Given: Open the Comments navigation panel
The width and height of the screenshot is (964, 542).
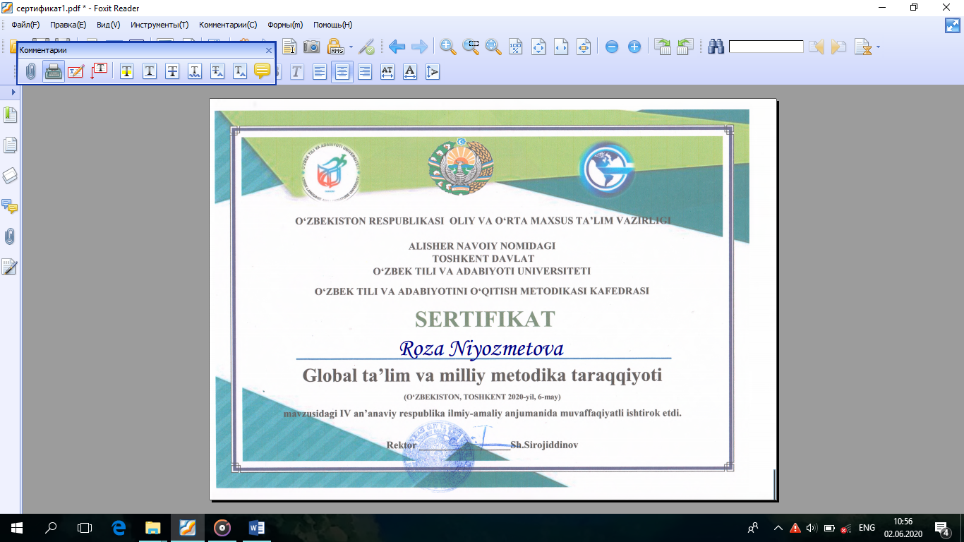Looking at the screenshot, I should [x=10, y=206].
